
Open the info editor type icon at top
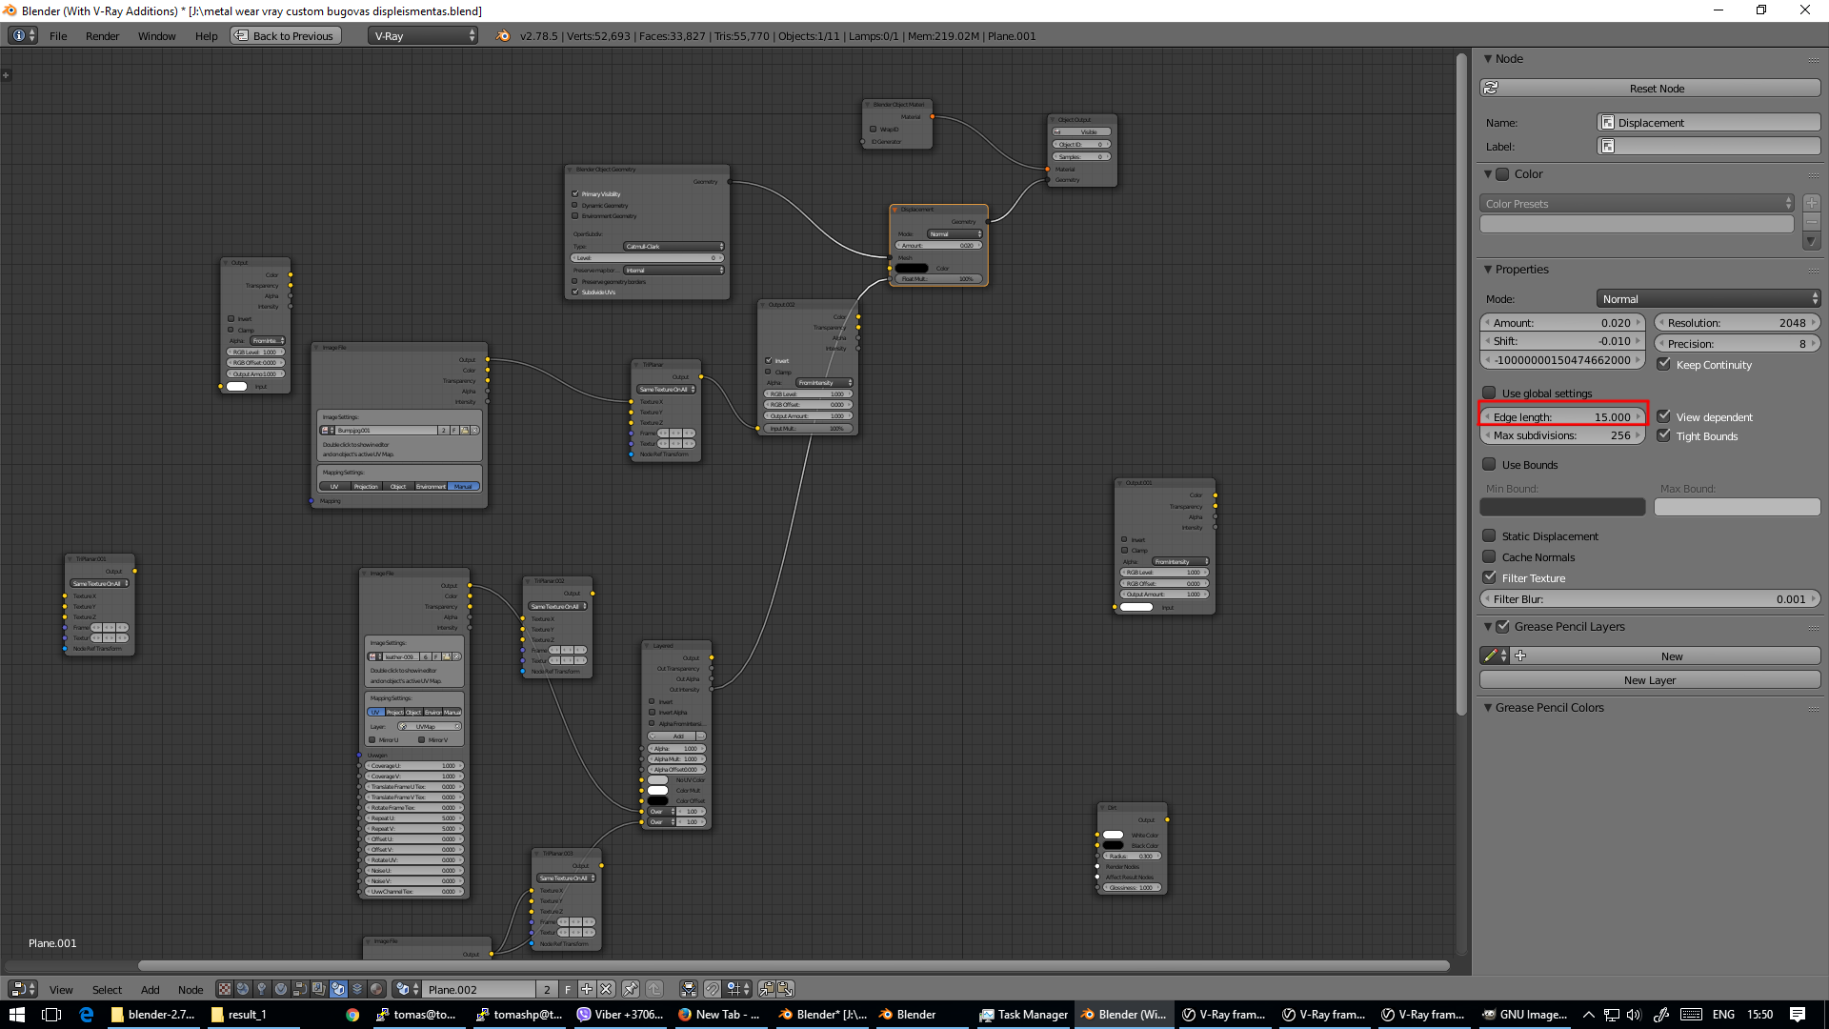pyautogui.click(x=23, y=35)
